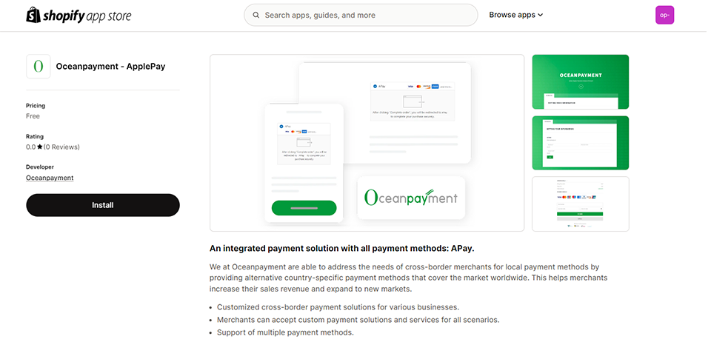Open the Oceanpayment developer link

click(x=50, y=178)
